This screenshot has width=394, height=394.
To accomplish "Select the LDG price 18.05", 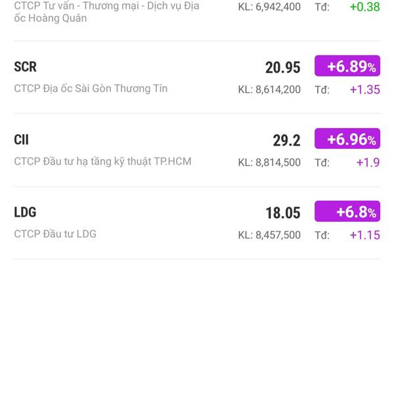I will coord(283,213).
